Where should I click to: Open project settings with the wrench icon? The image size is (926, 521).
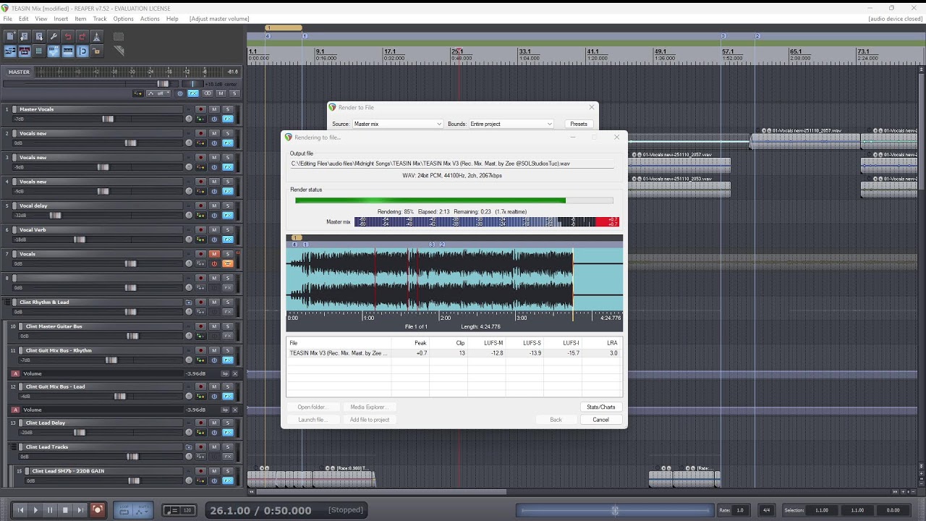pyautogui.click(x=54, y=36)
